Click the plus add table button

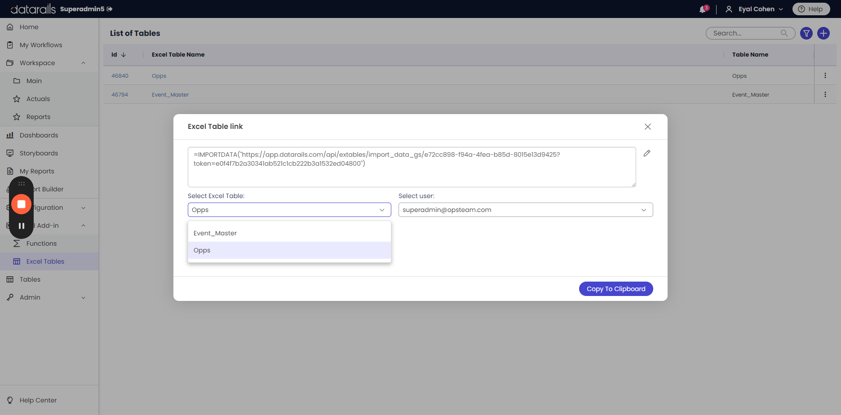click(x=823, y=33)
